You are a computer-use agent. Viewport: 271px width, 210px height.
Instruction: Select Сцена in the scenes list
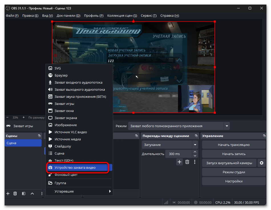(23, 143)
